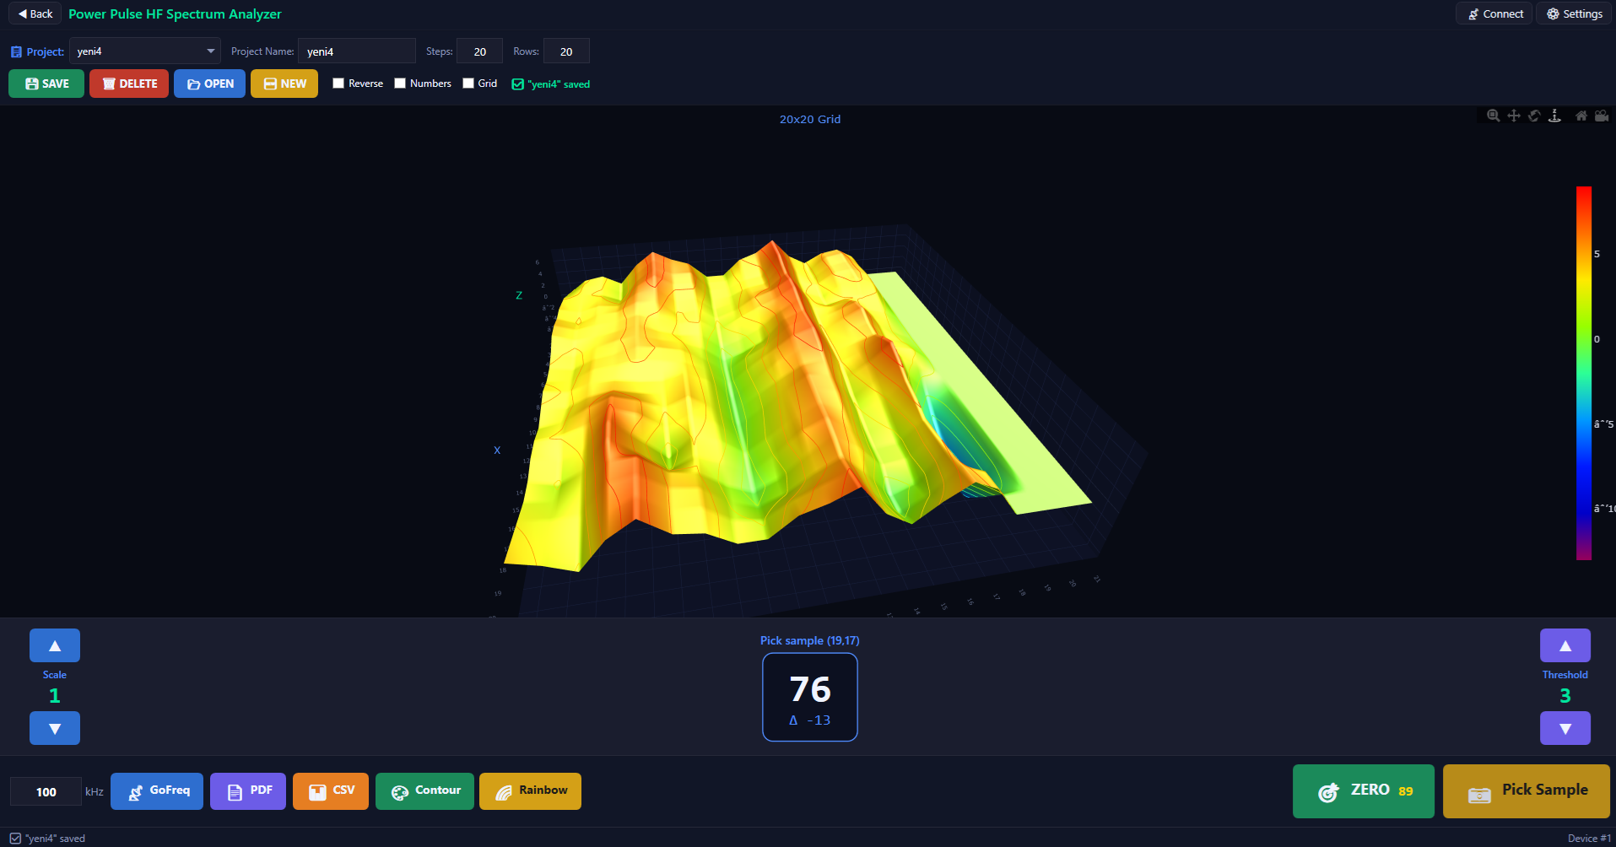
Task: Export measurement data as CSV
Action: [x=330, y=790]
